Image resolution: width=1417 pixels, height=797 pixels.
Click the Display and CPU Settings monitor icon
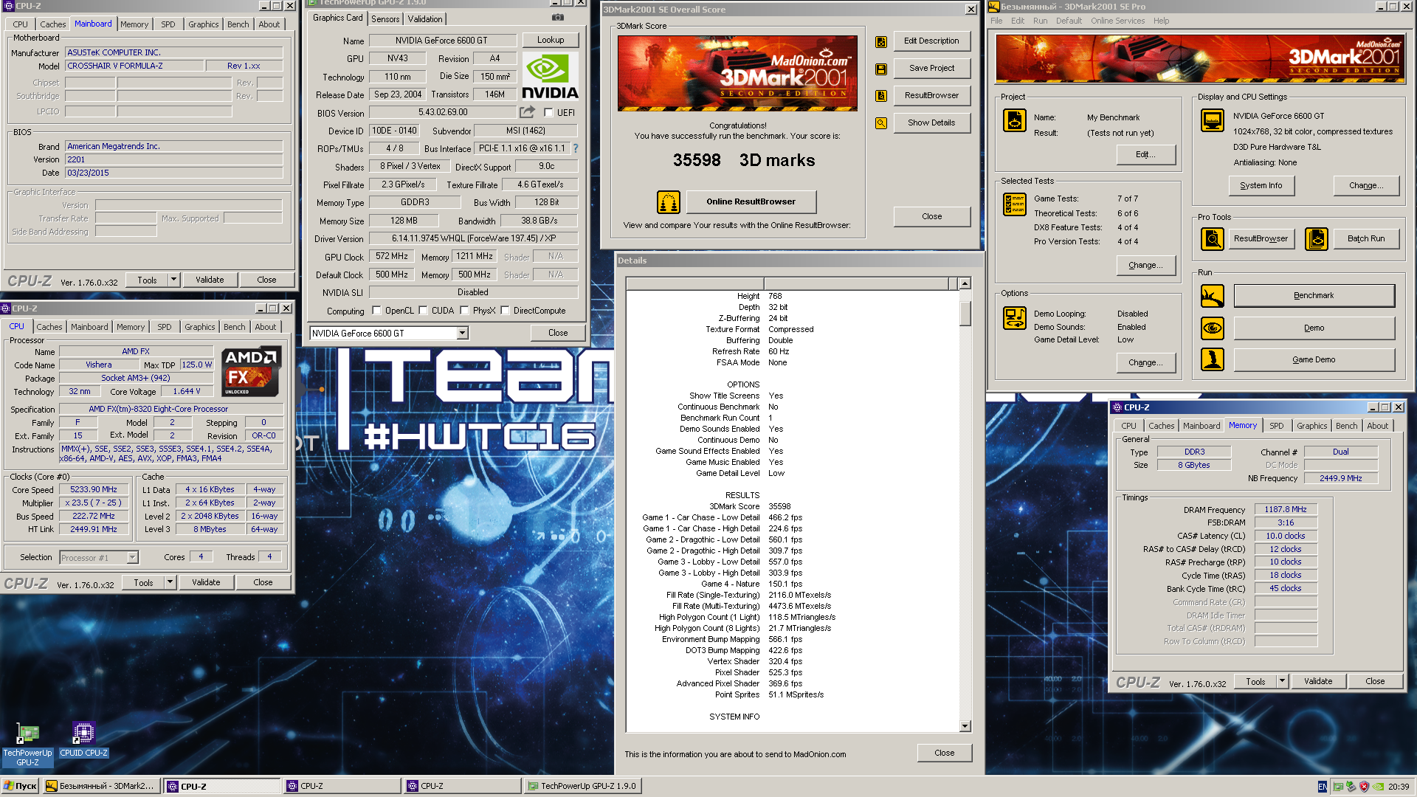point(1213,120)
